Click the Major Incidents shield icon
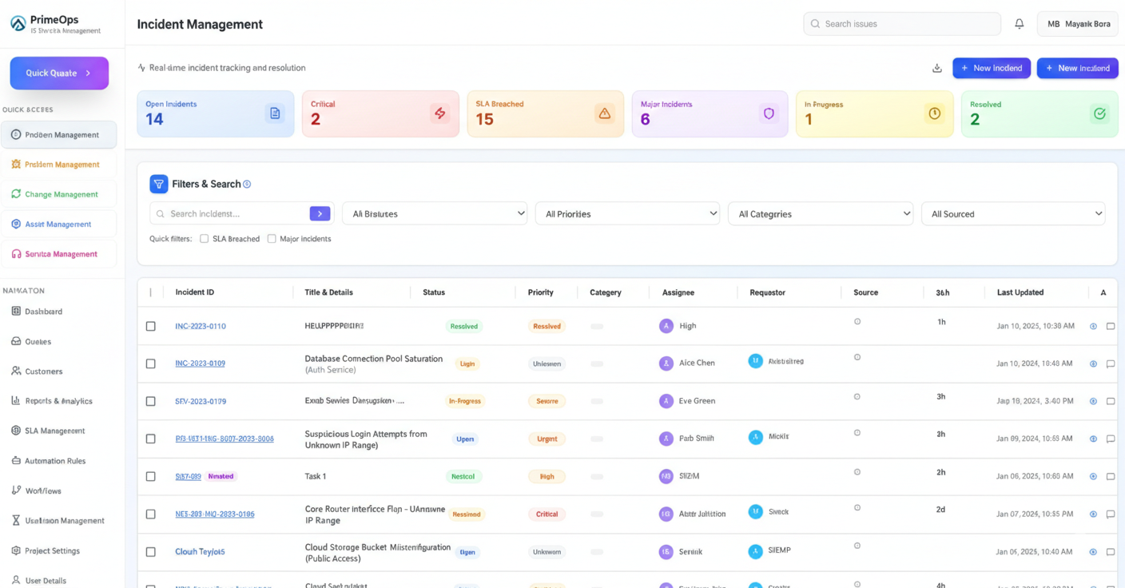 pyautogui.click(x=769, y=114)
